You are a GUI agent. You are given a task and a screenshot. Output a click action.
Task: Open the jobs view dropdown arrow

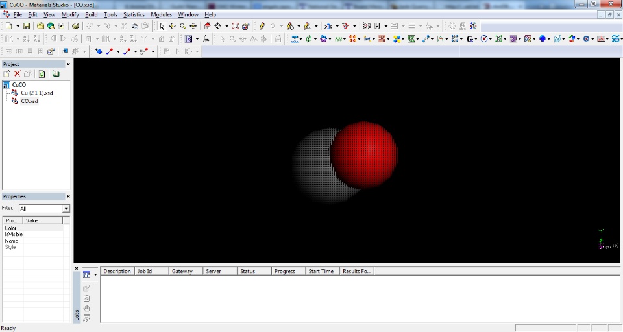pos(95,275)
